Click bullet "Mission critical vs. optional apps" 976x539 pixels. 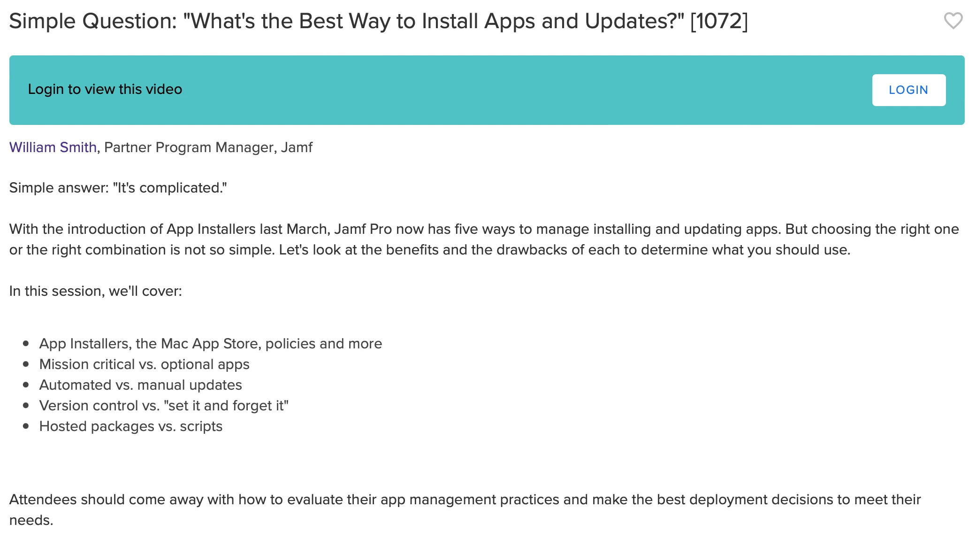(145, 364)
